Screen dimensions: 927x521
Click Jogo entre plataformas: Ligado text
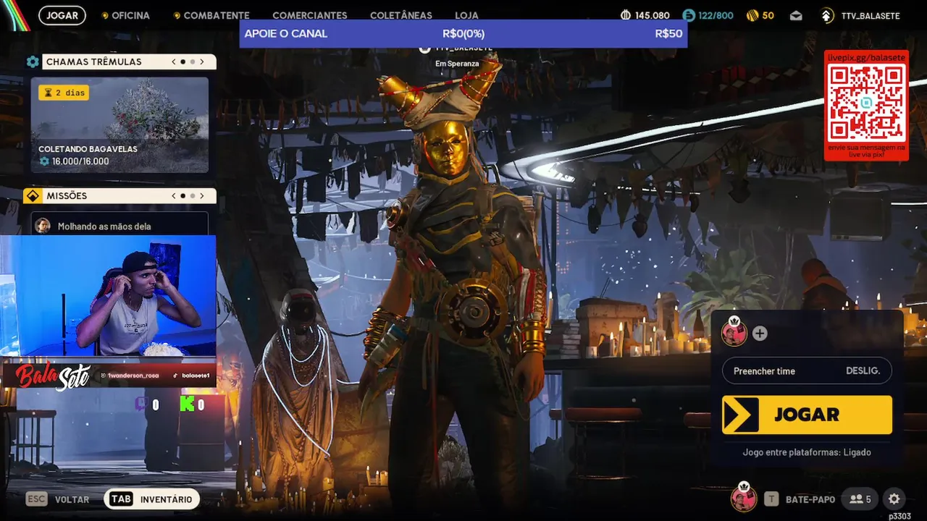click(x=807, y=452)
